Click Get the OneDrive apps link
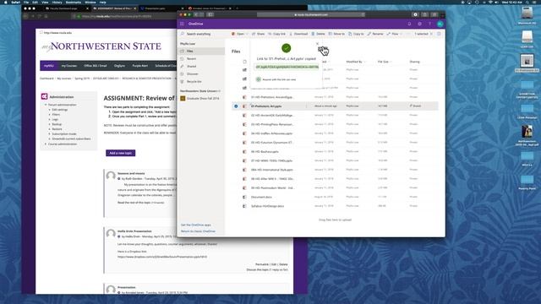541x304 pixels. pos(195,225)
